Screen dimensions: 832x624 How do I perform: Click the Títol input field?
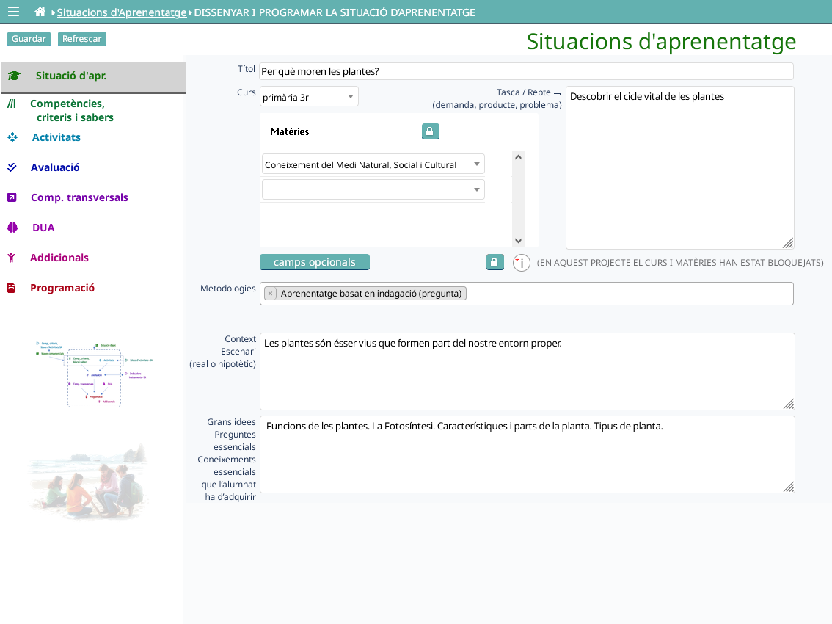pyautogui.click(x=526, y=71)
